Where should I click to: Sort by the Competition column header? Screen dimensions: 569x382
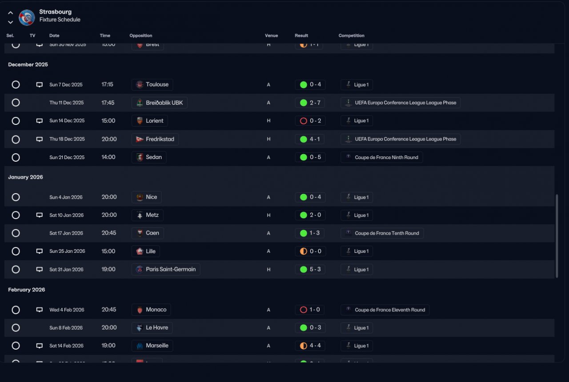click(351, 36)
